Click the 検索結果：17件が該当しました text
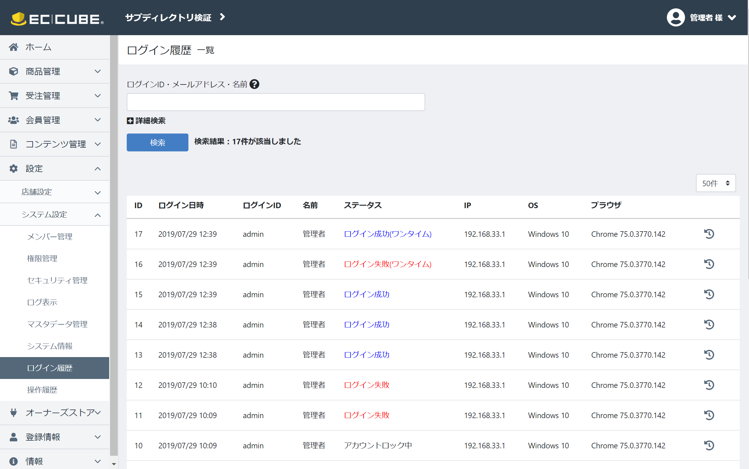 pyautogui.click(x=248, y=142)
